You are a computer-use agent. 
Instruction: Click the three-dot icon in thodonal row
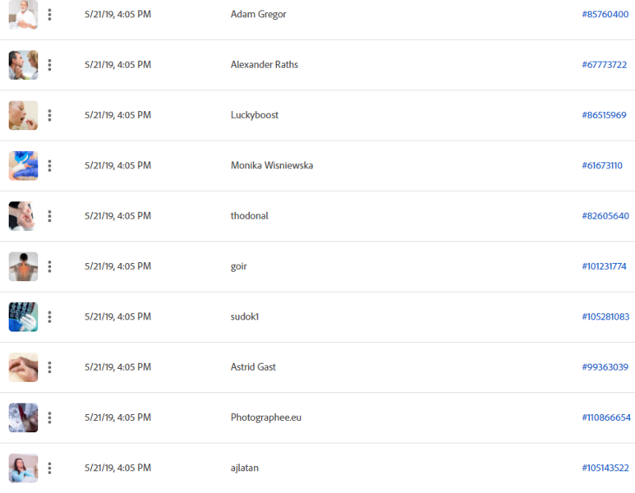pos(49,216)
